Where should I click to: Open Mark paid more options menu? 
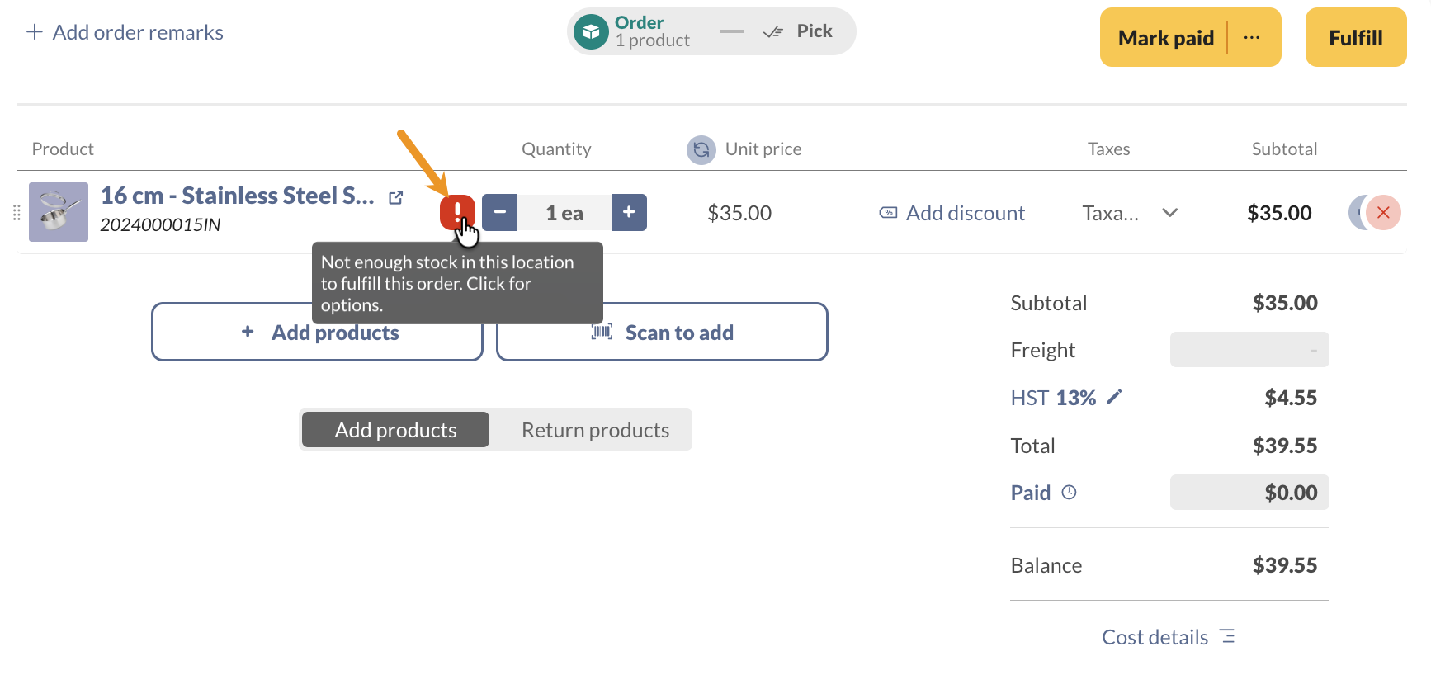coord(1251,38)
